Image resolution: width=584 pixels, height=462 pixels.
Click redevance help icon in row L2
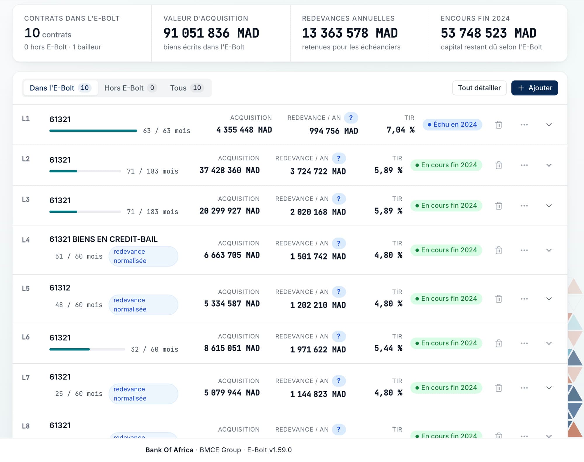pyautogui.click(x=339, y=158)
